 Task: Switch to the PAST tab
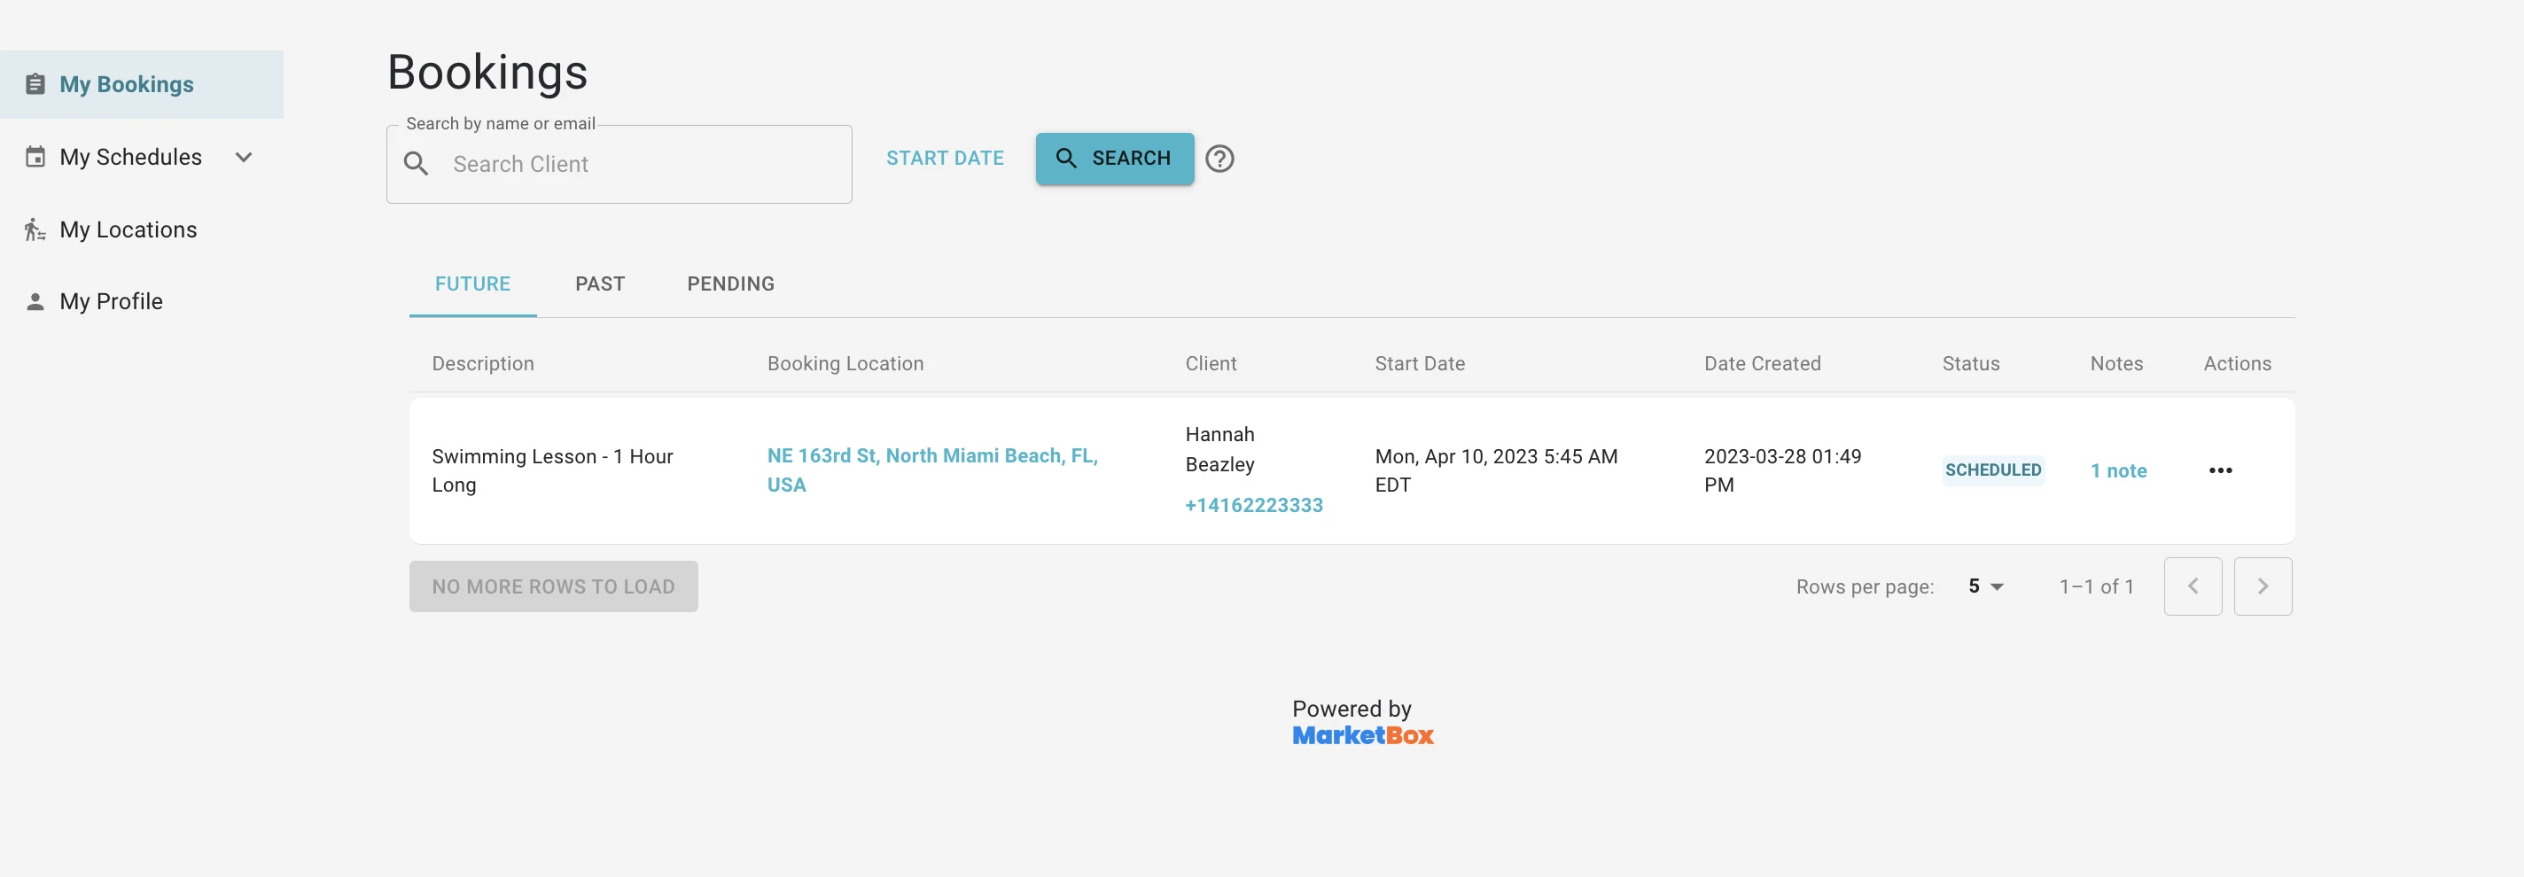coord(600,283)
